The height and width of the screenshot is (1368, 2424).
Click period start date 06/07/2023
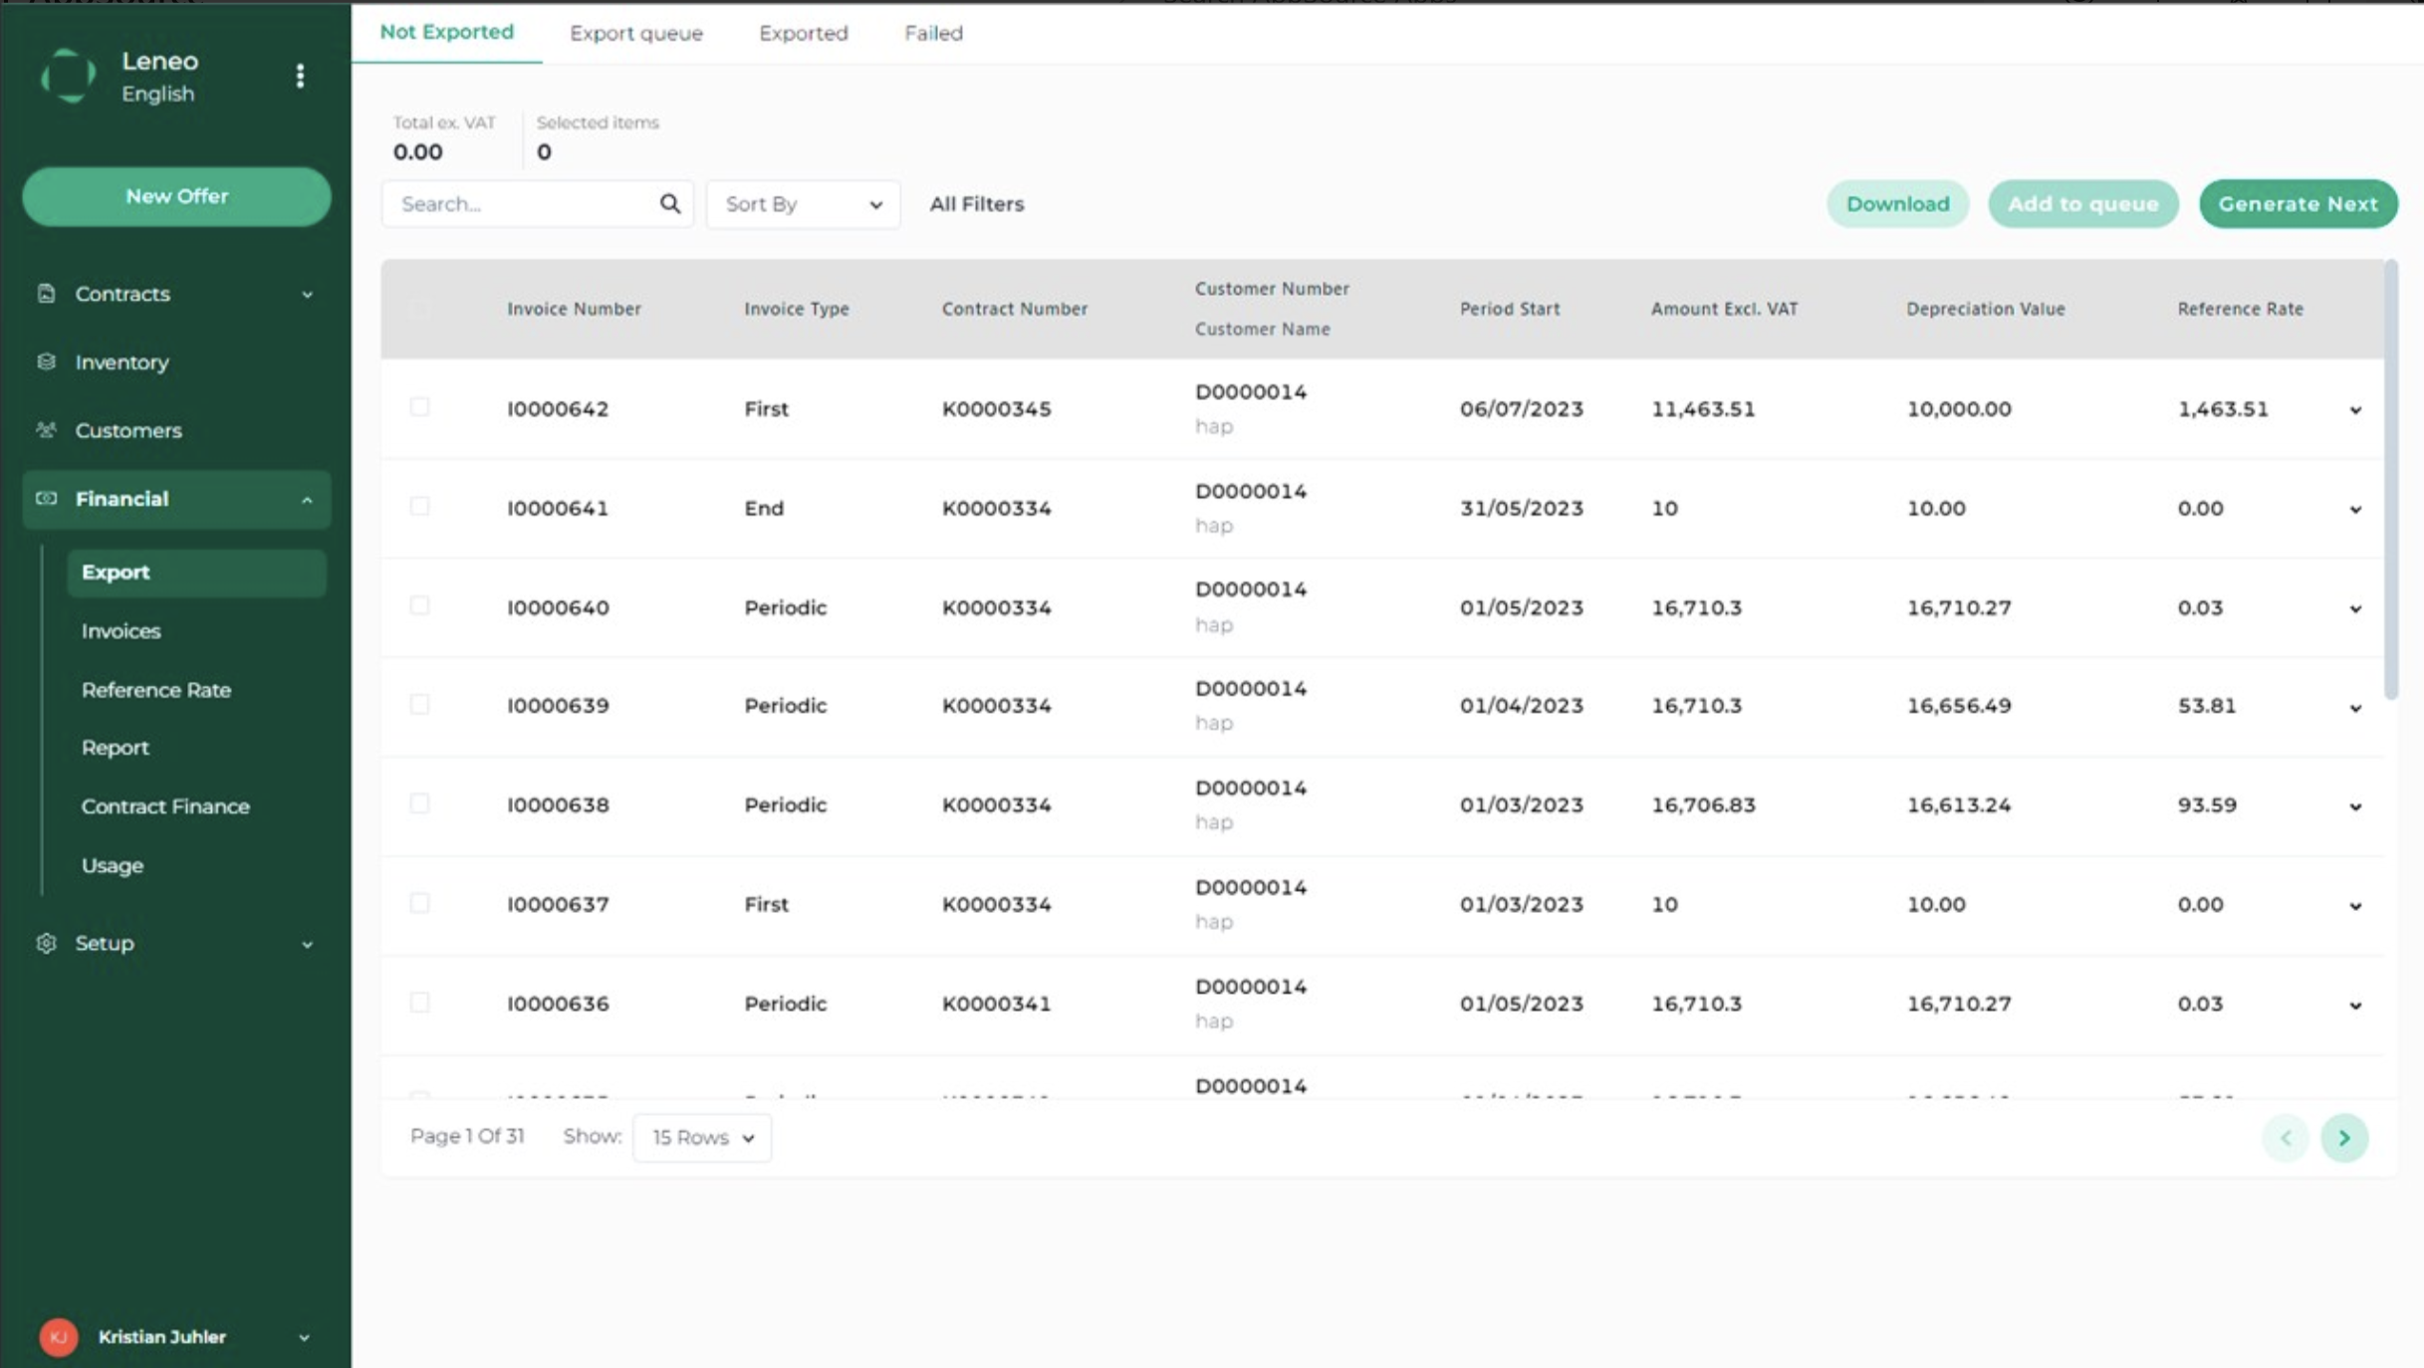[1521, 408]
